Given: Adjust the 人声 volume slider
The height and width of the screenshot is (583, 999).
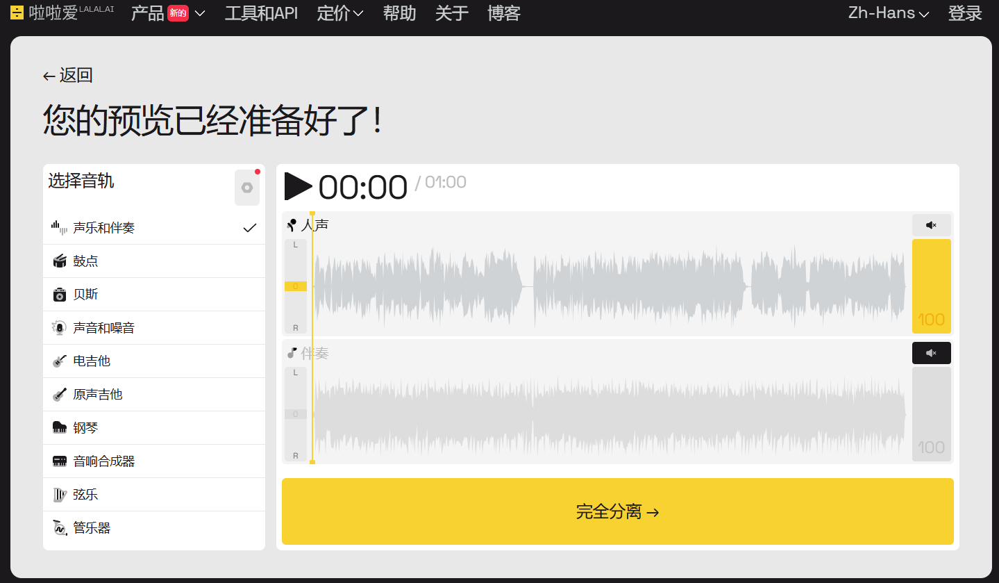Looking at the screenshot, I should [x=931, y=286].
